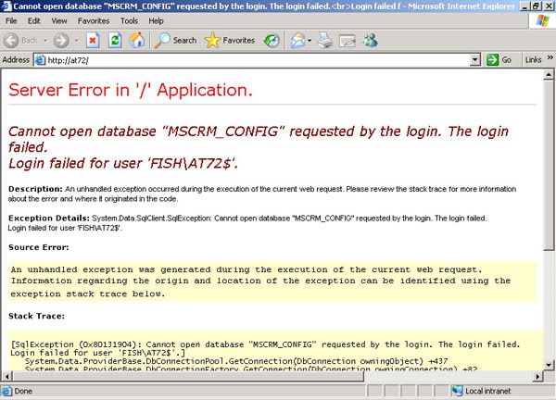The width and height of the screenshot is (556, 400).
Task: Click the Discuss toolbar icon
Action: pyautogui.click(x=347, y=41)
